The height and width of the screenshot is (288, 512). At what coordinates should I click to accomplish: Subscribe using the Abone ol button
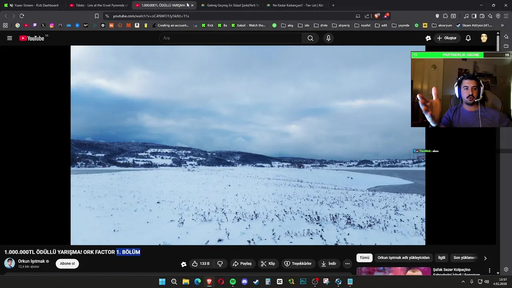[67, 264]
